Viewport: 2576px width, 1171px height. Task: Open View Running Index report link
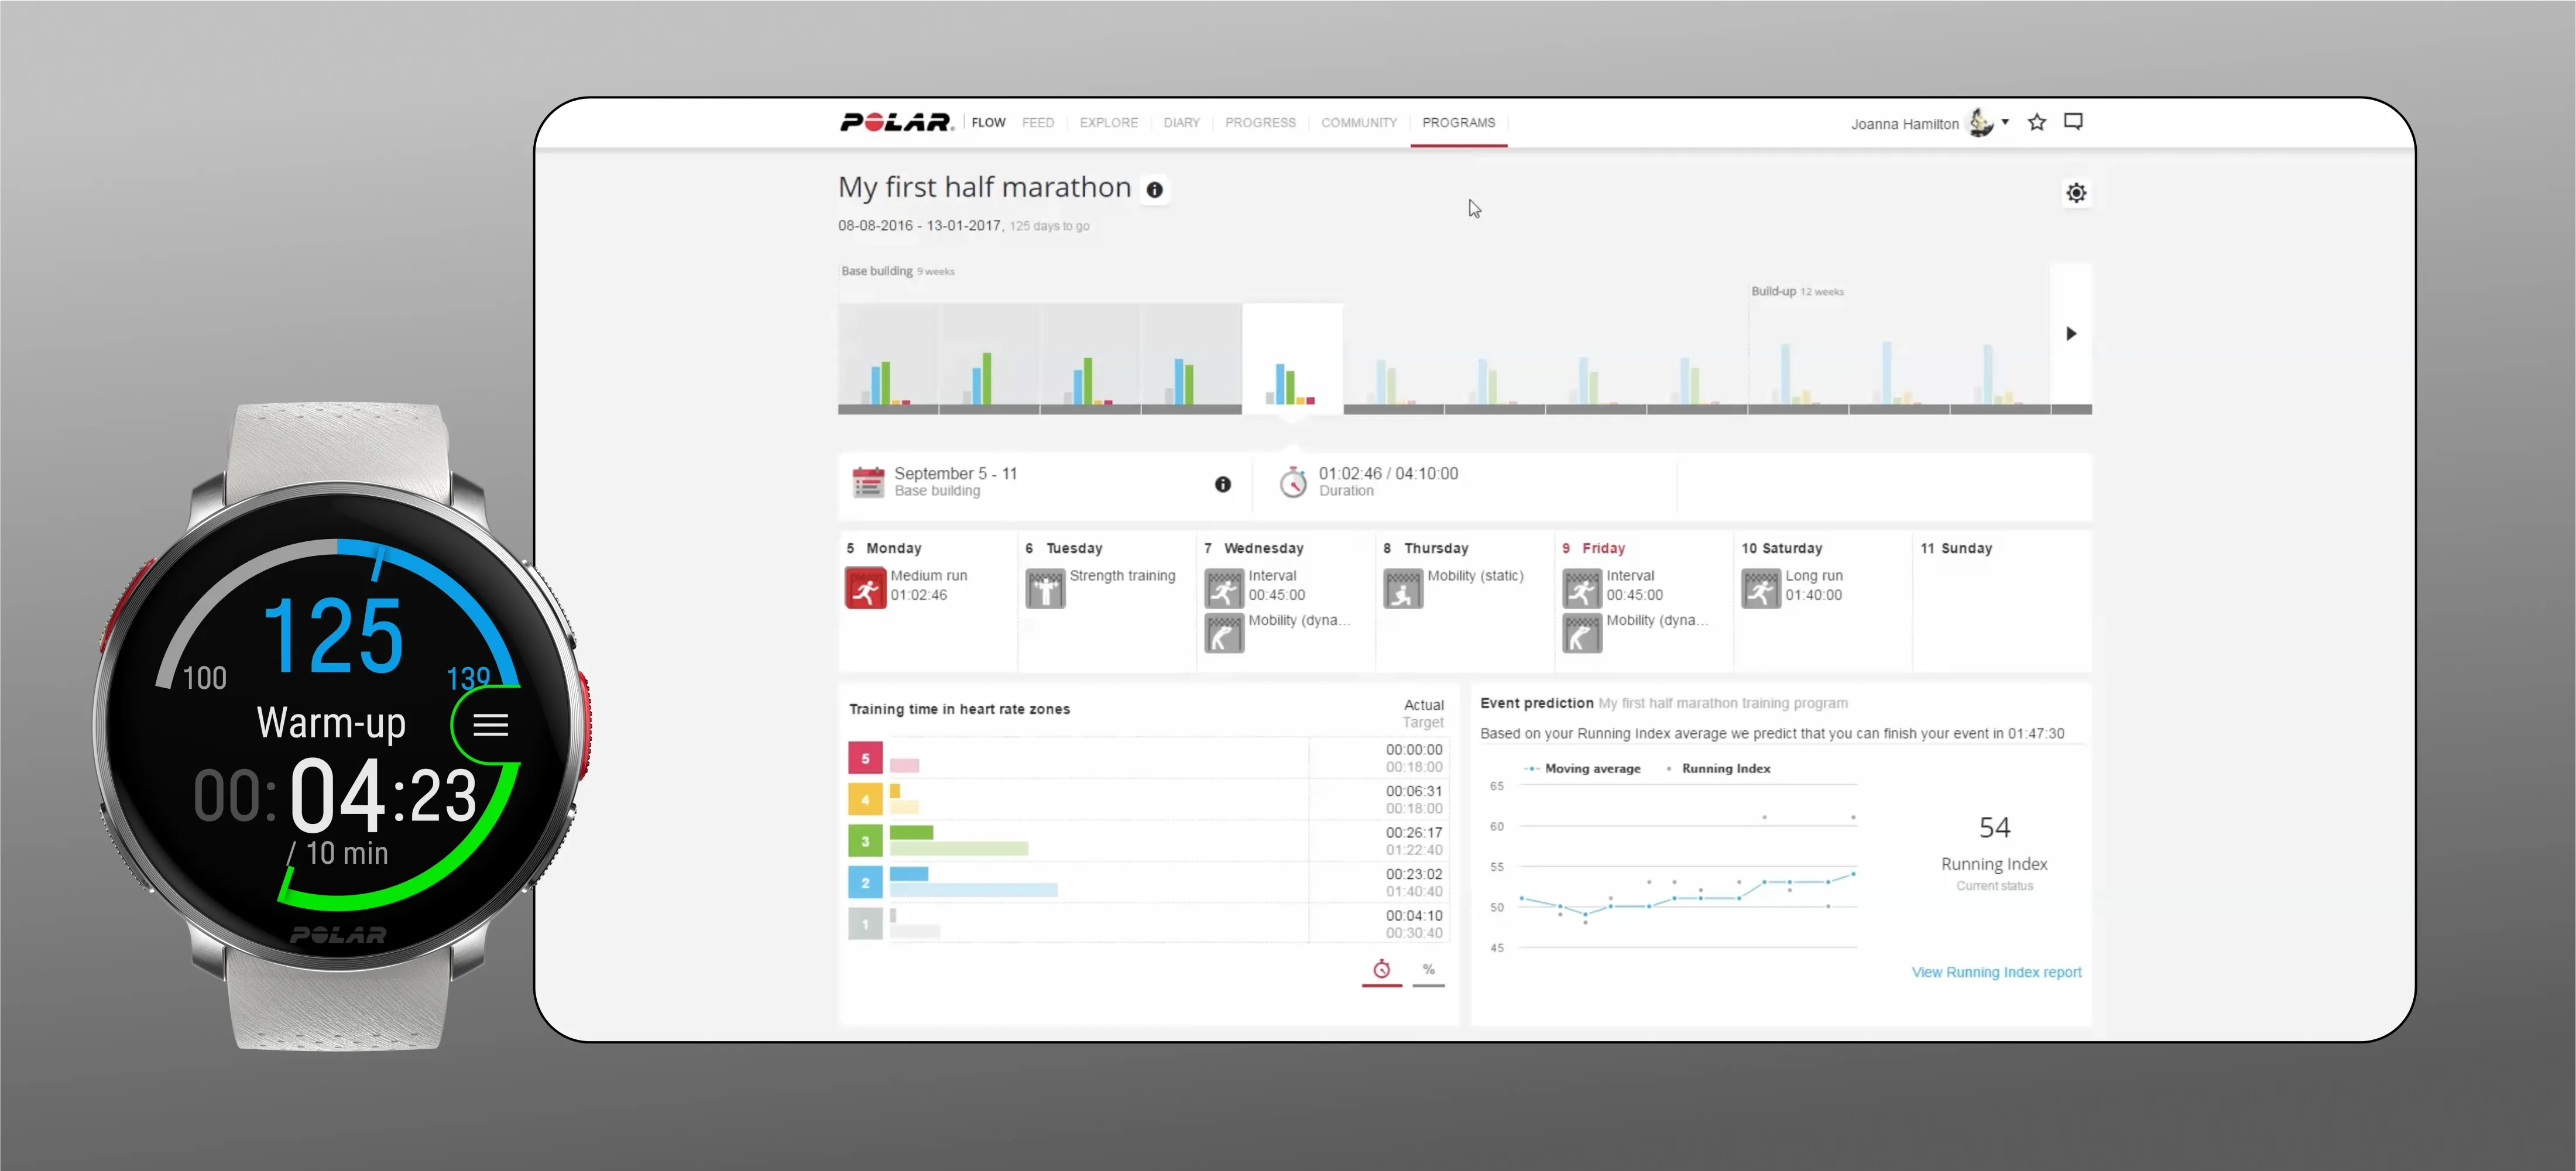(x=1996, y=972)
